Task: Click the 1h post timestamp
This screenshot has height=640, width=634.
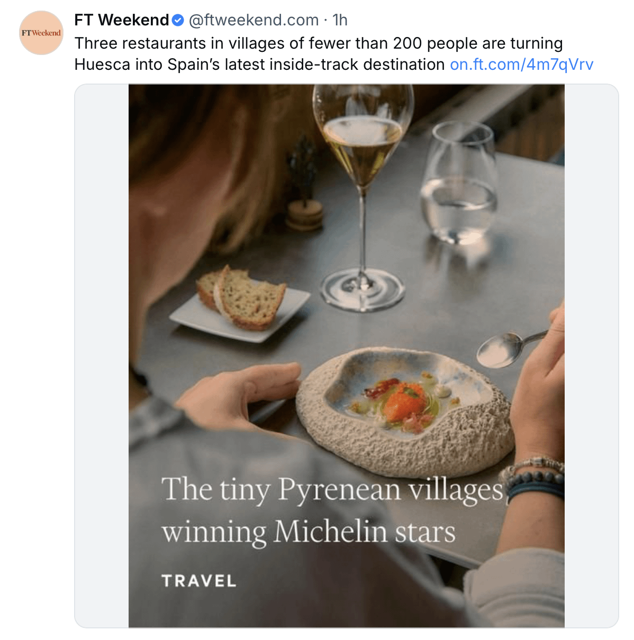Action: (340, 20)
